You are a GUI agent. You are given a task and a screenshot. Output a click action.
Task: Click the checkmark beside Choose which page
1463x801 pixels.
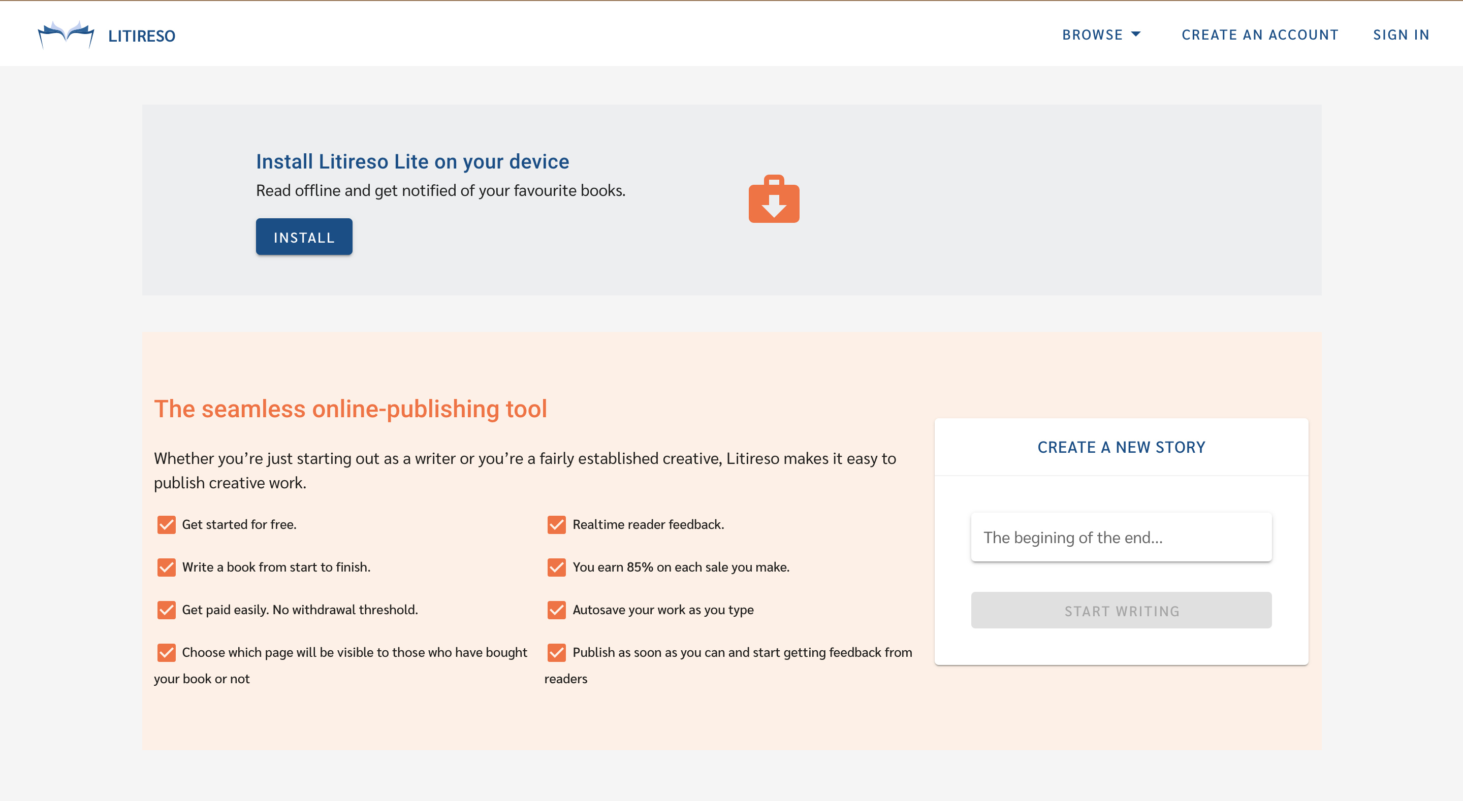(x=167, y=652)
